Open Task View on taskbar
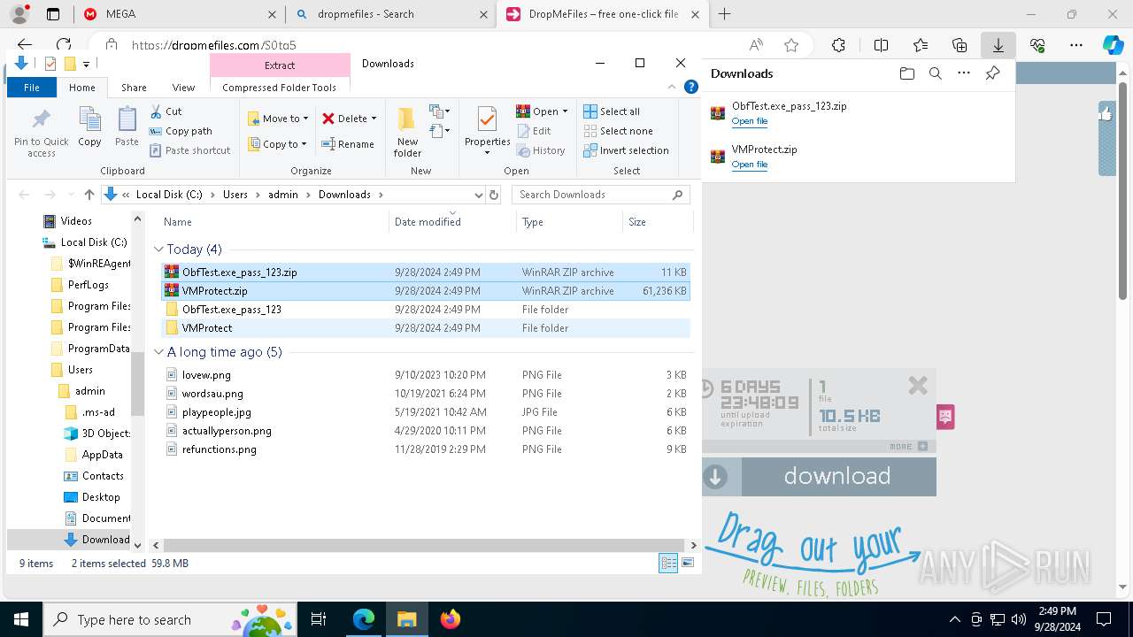Image resolution: width=1133 pixels, height=637 pixels. (x=320, y=619)
